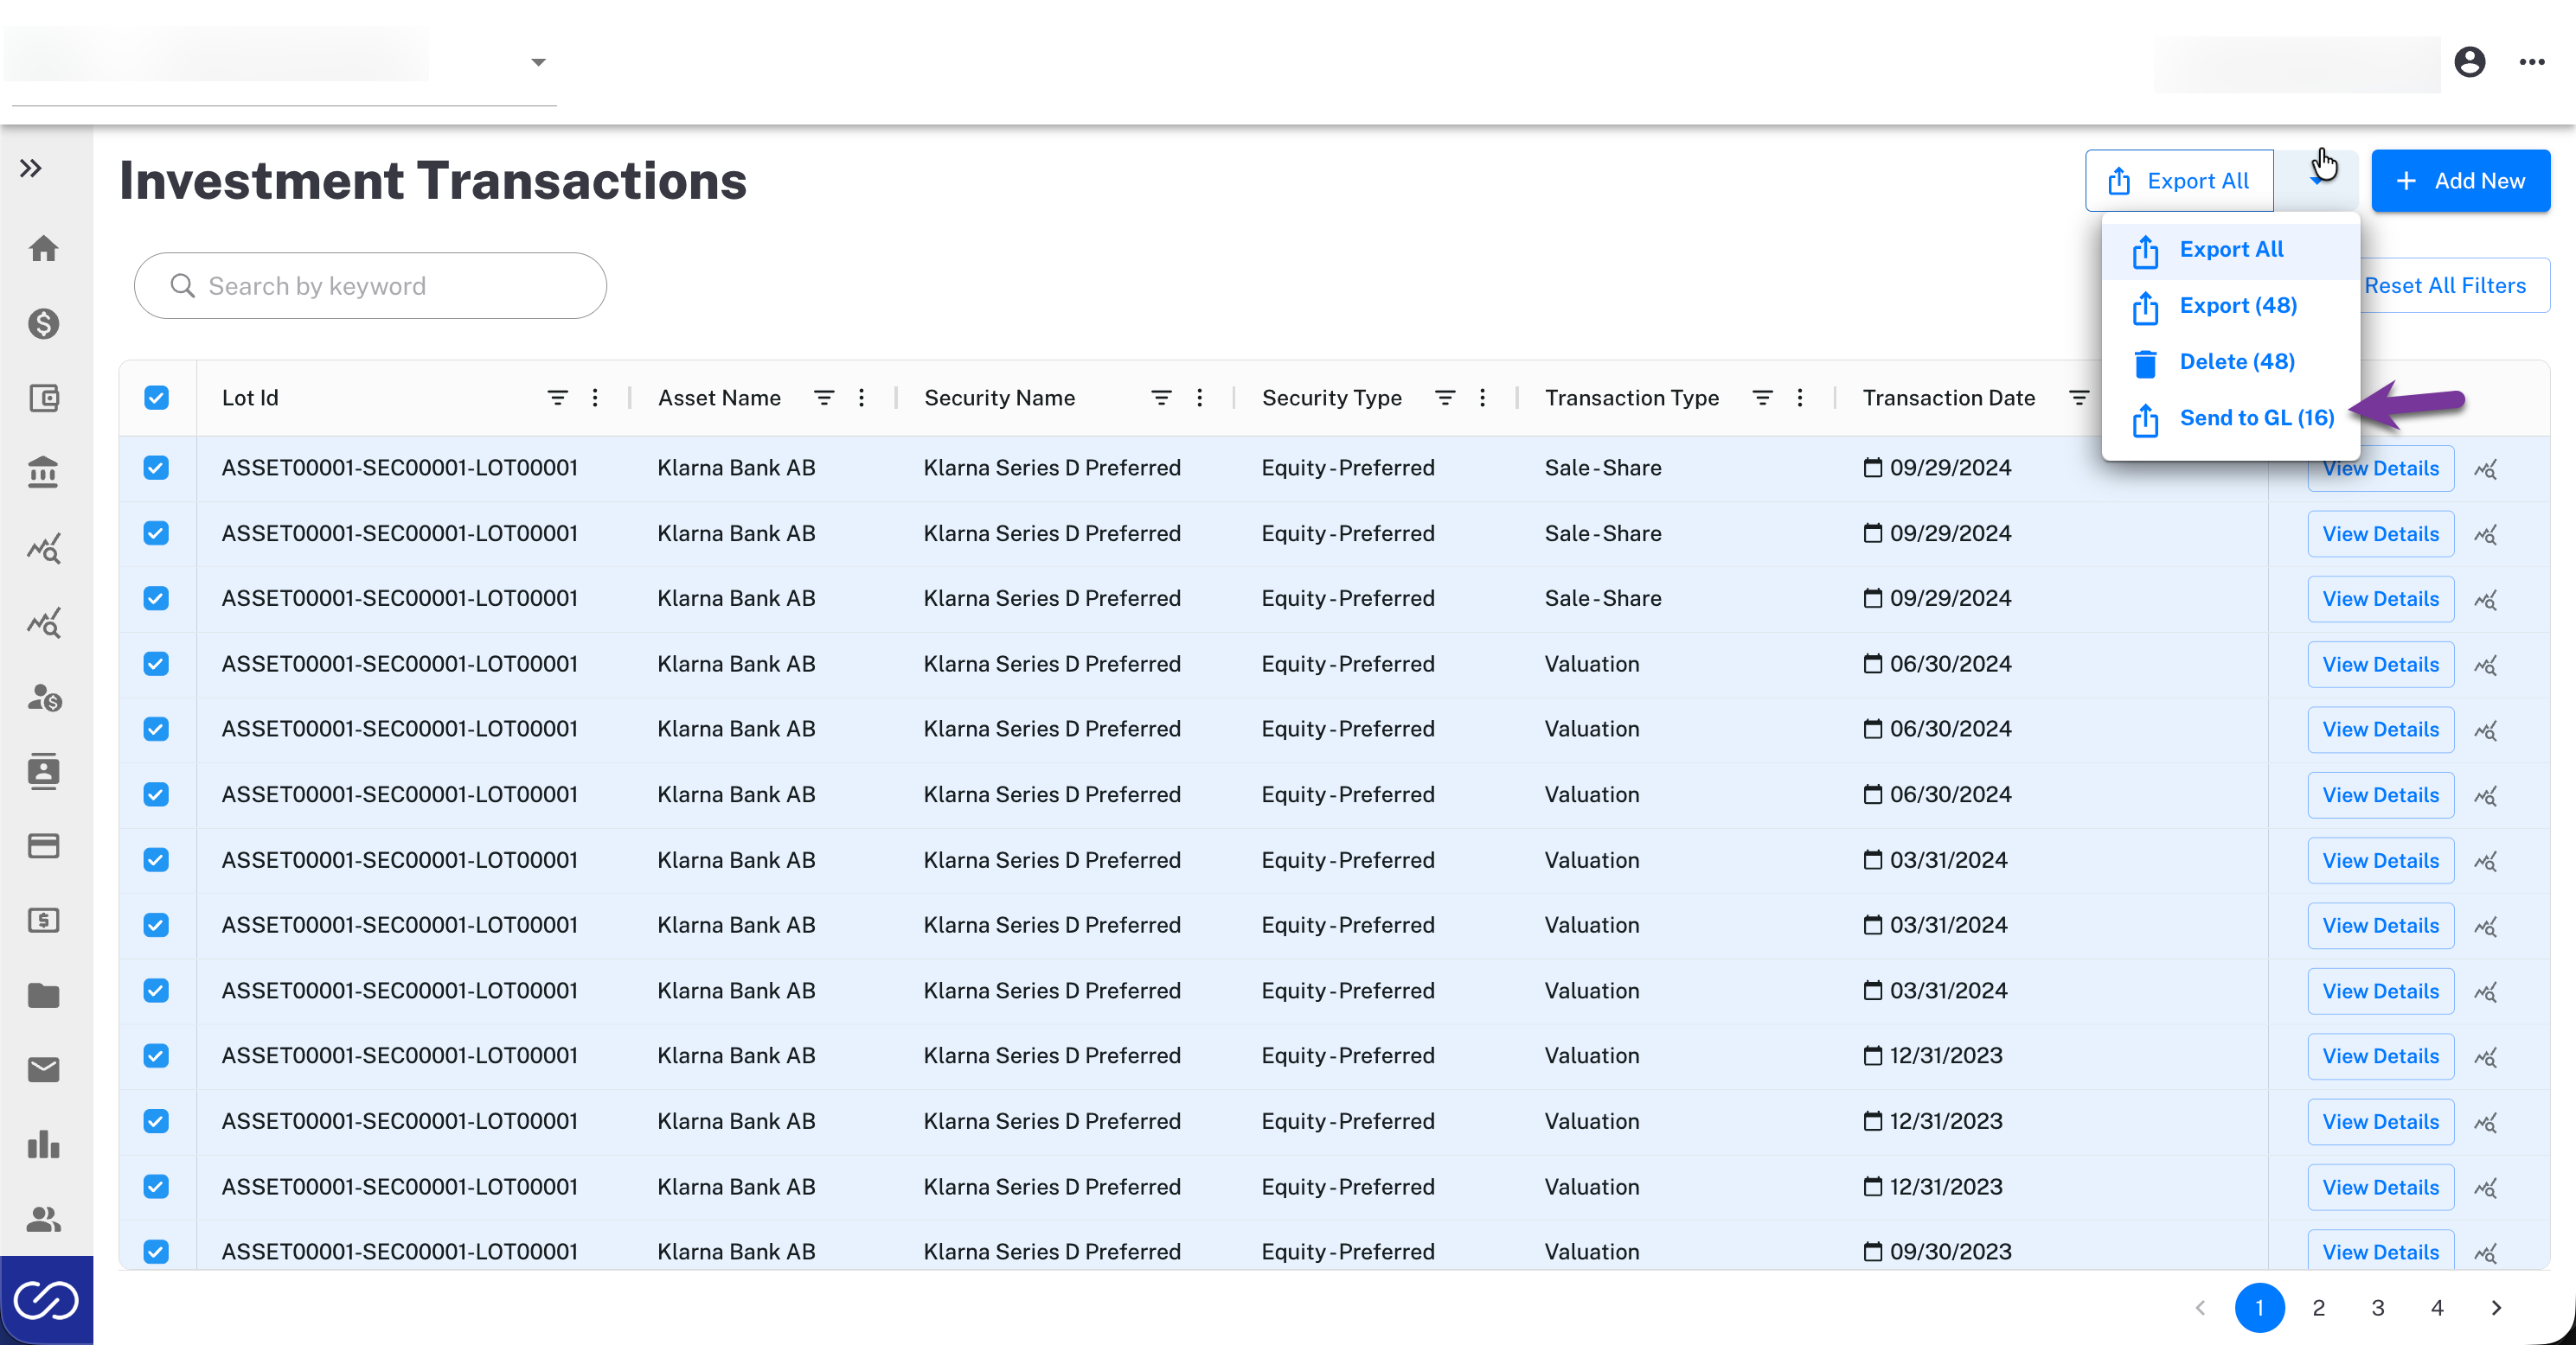Image resolution: width=2576 pixels, height=1345 pixels.
Task: Open Security Name column options menu
Action: [x=1199, y=398]
